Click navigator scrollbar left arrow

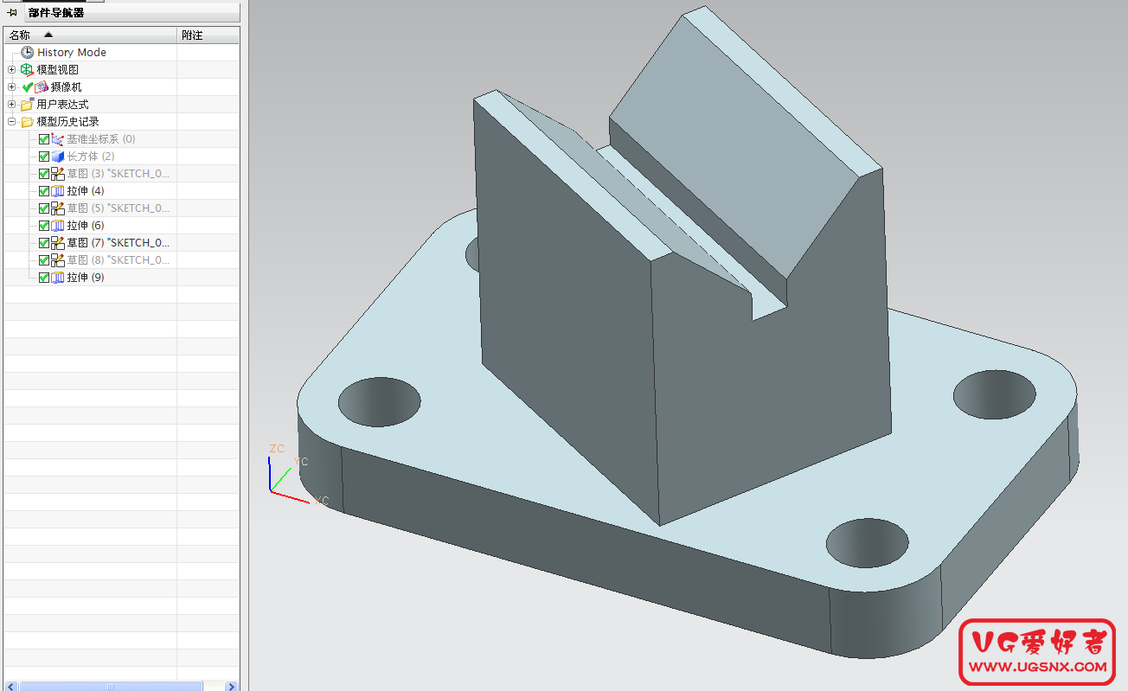(x=10, y=686)
